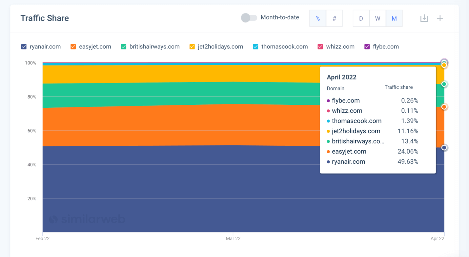Image resolution: width=469 pixels, height=257 pixels.
Task: Click the Traffic Share title
Action: (45, 18)
